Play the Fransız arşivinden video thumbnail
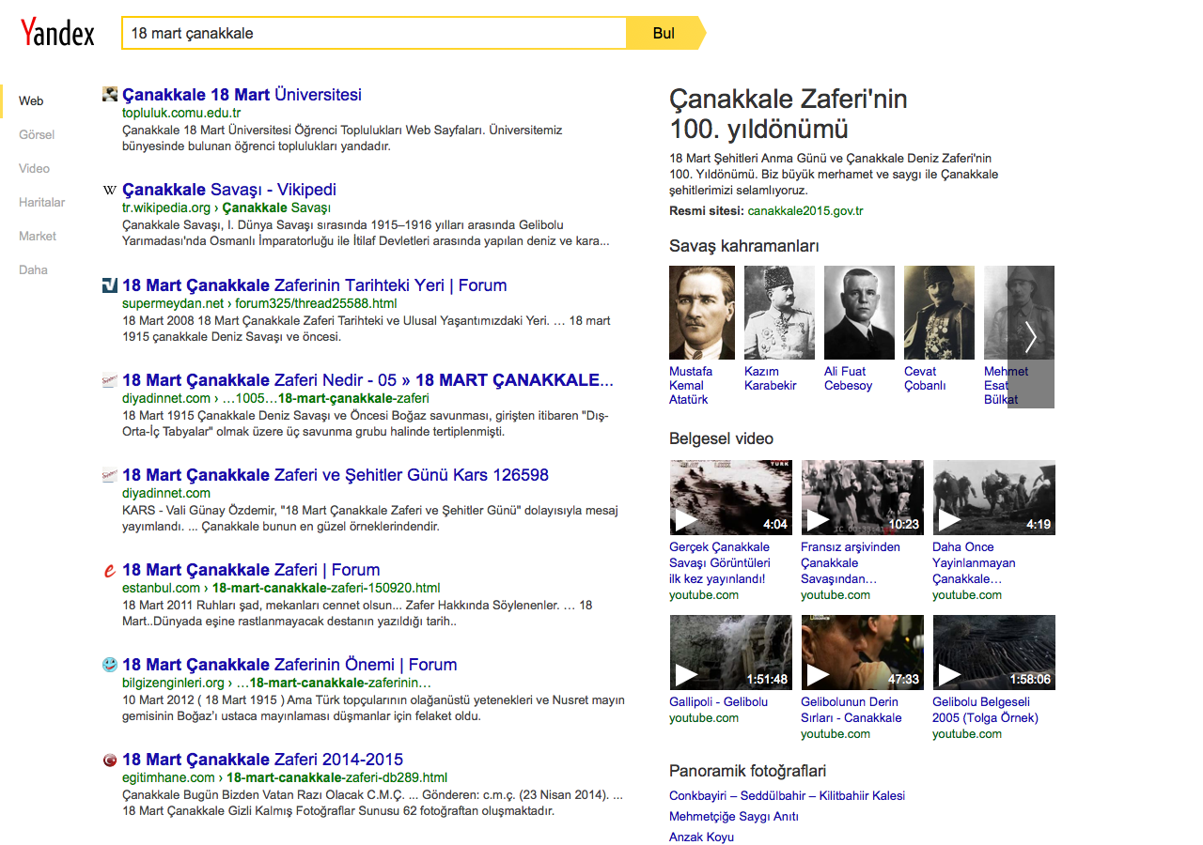 [862, 498]
